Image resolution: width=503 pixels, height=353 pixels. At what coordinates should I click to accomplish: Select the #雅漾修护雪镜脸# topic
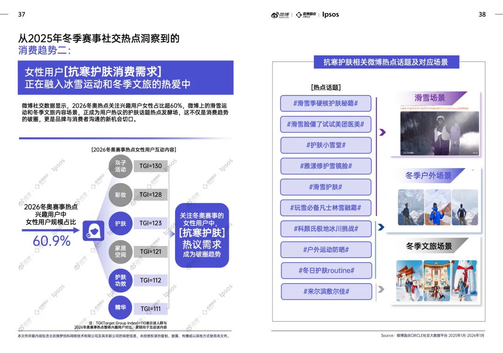(x=326, y=166)
